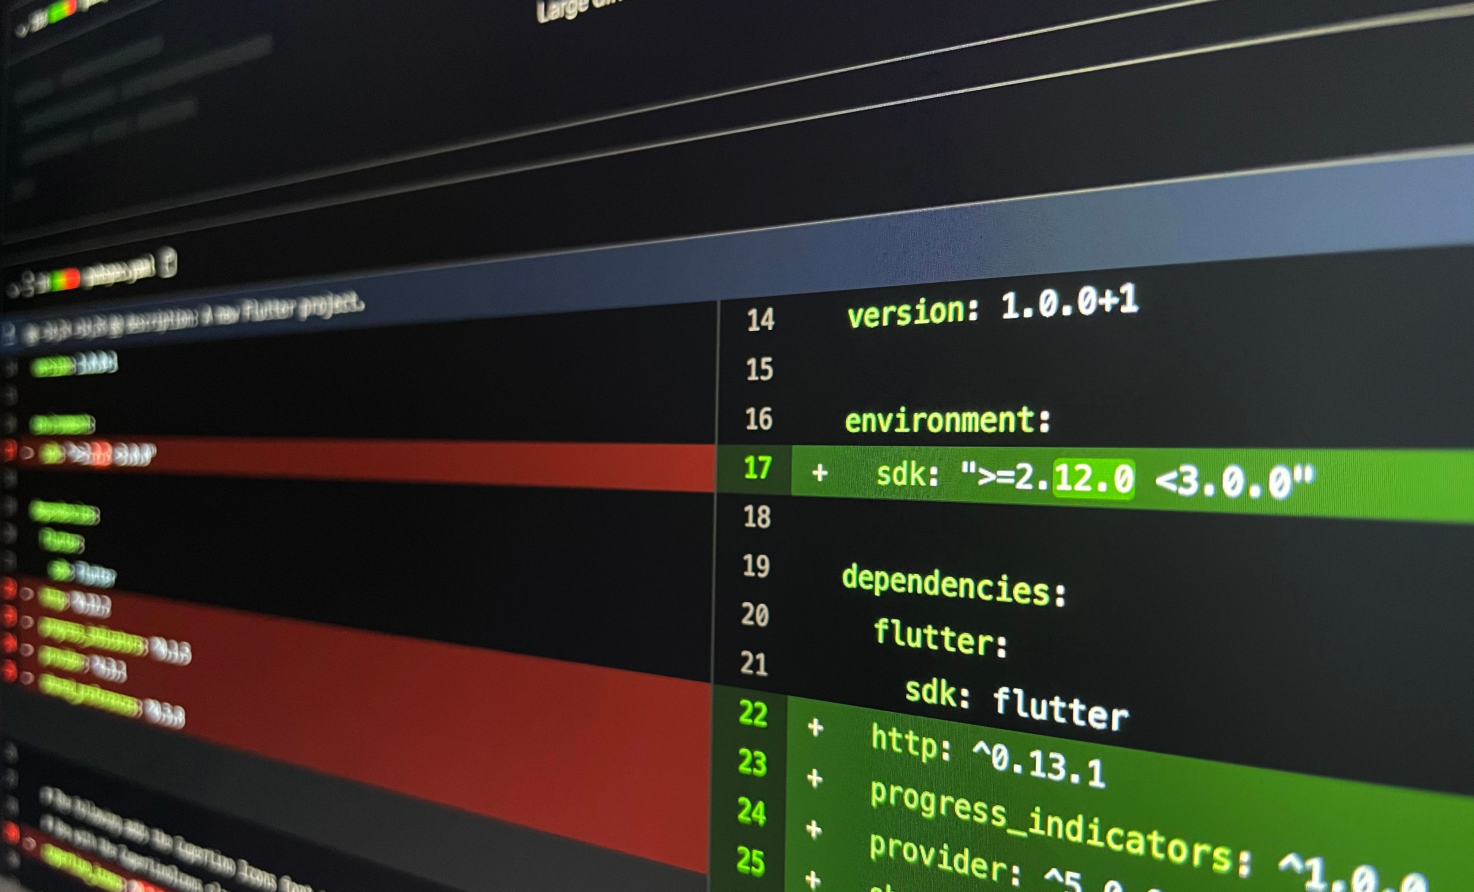
Task: Click the green square in the diff stat indicator
Action: [x=56, y=280]
